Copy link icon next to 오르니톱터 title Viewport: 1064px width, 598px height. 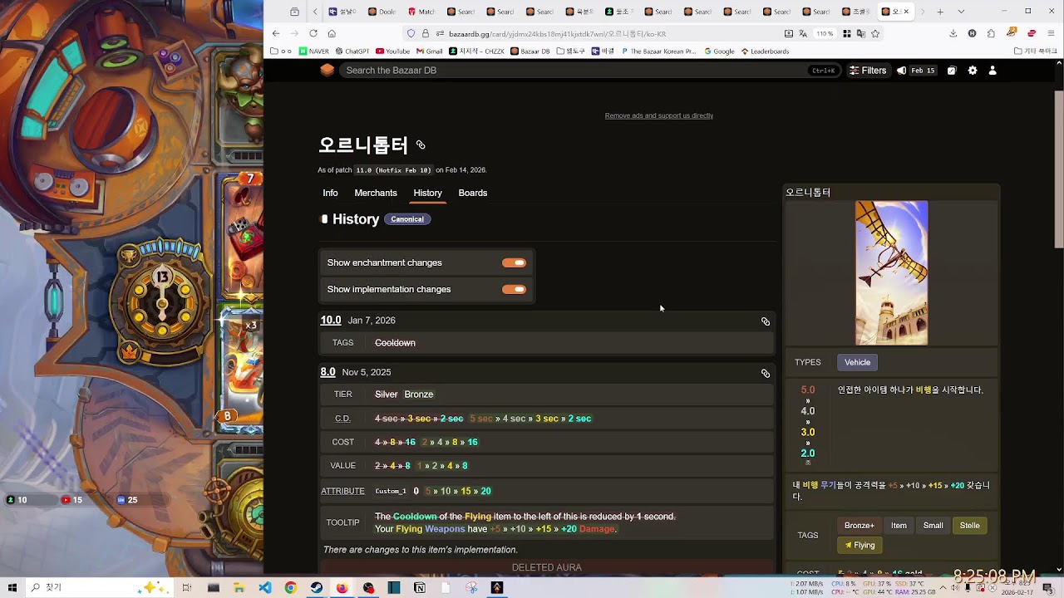tap(421, 145)
